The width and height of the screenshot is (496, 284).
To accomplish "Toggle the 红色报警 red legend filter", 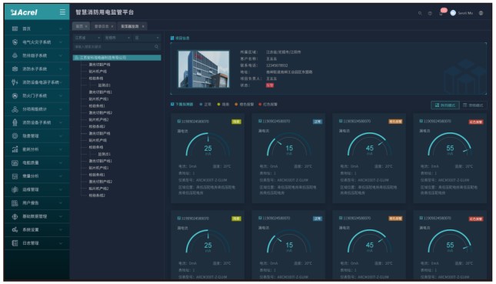I will click(268, 104).
